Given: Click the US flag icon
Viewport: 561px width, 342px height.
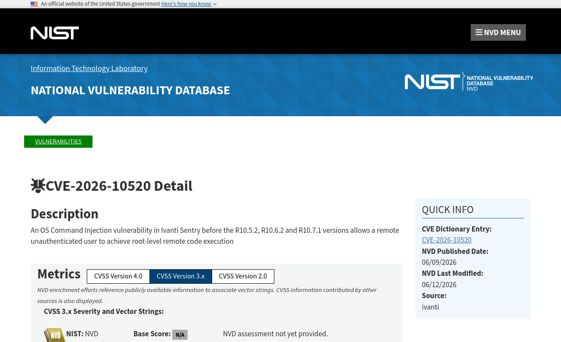Looking at the screenshot, I should (x=34, y=4).
